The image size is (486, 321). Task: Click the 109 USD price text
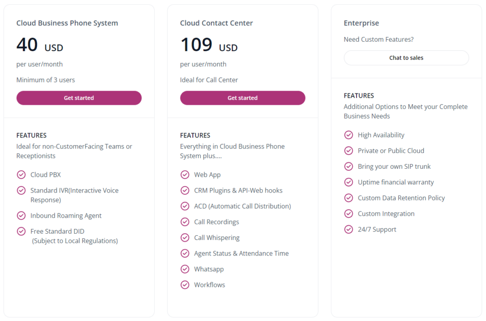pos(209,46)
